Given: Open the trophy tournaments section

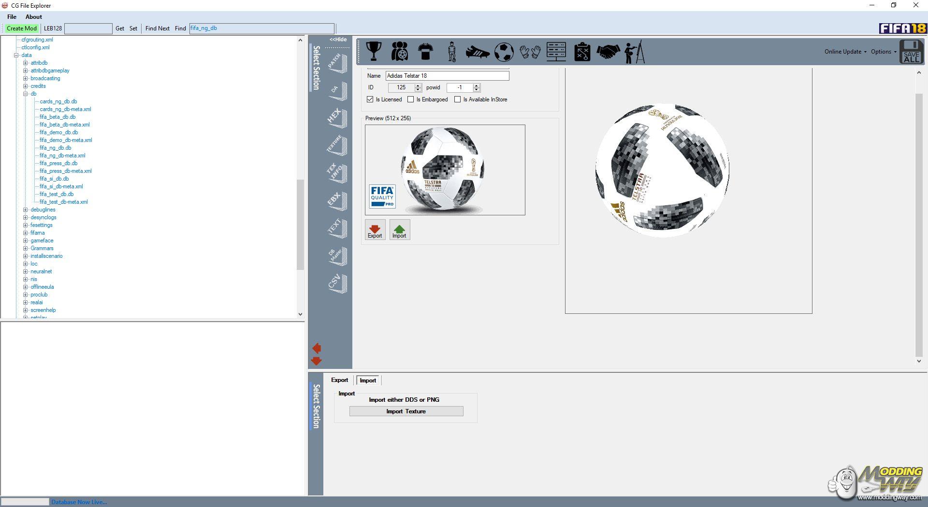Looking at the screenshot, I should pyautogui.click(x=374, y=51).
